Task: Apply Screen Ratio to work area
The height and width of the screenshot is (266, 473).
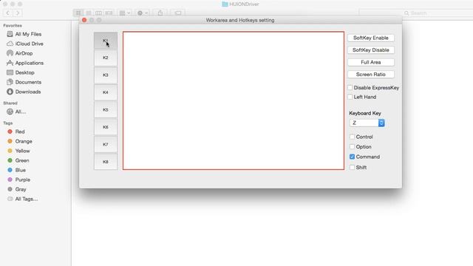Action: (371, 74)
